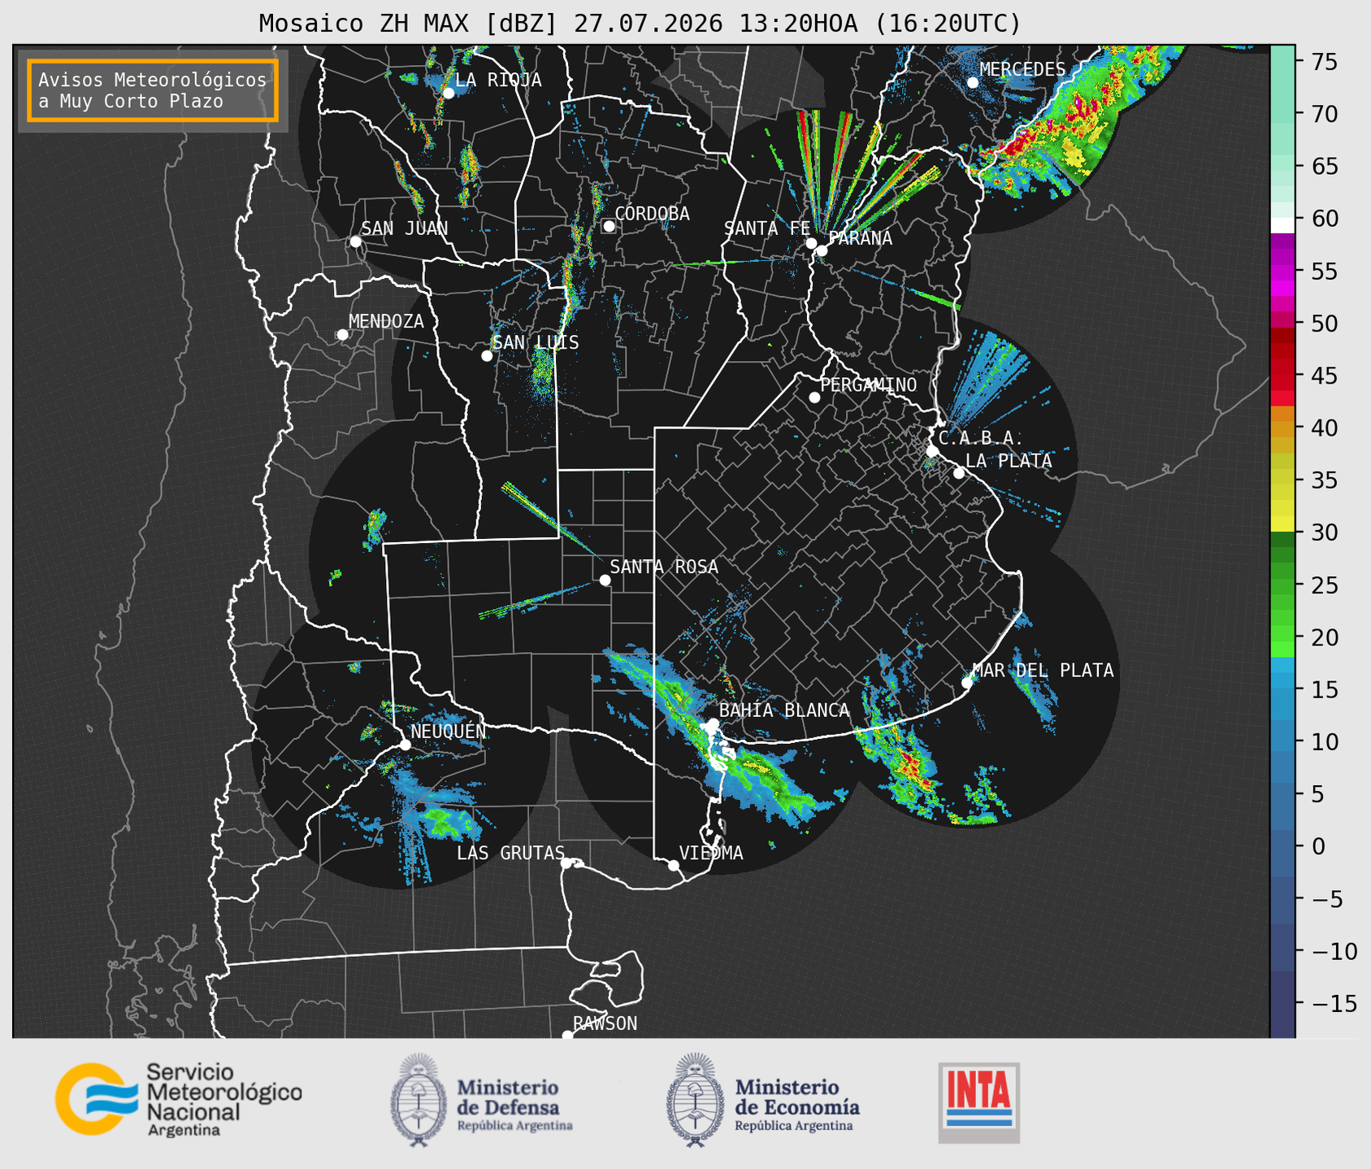The width and height of the screenshot is (1371, 1169).
Task: Select the Neuquén city marker dot
Action: tap(405, 745)
